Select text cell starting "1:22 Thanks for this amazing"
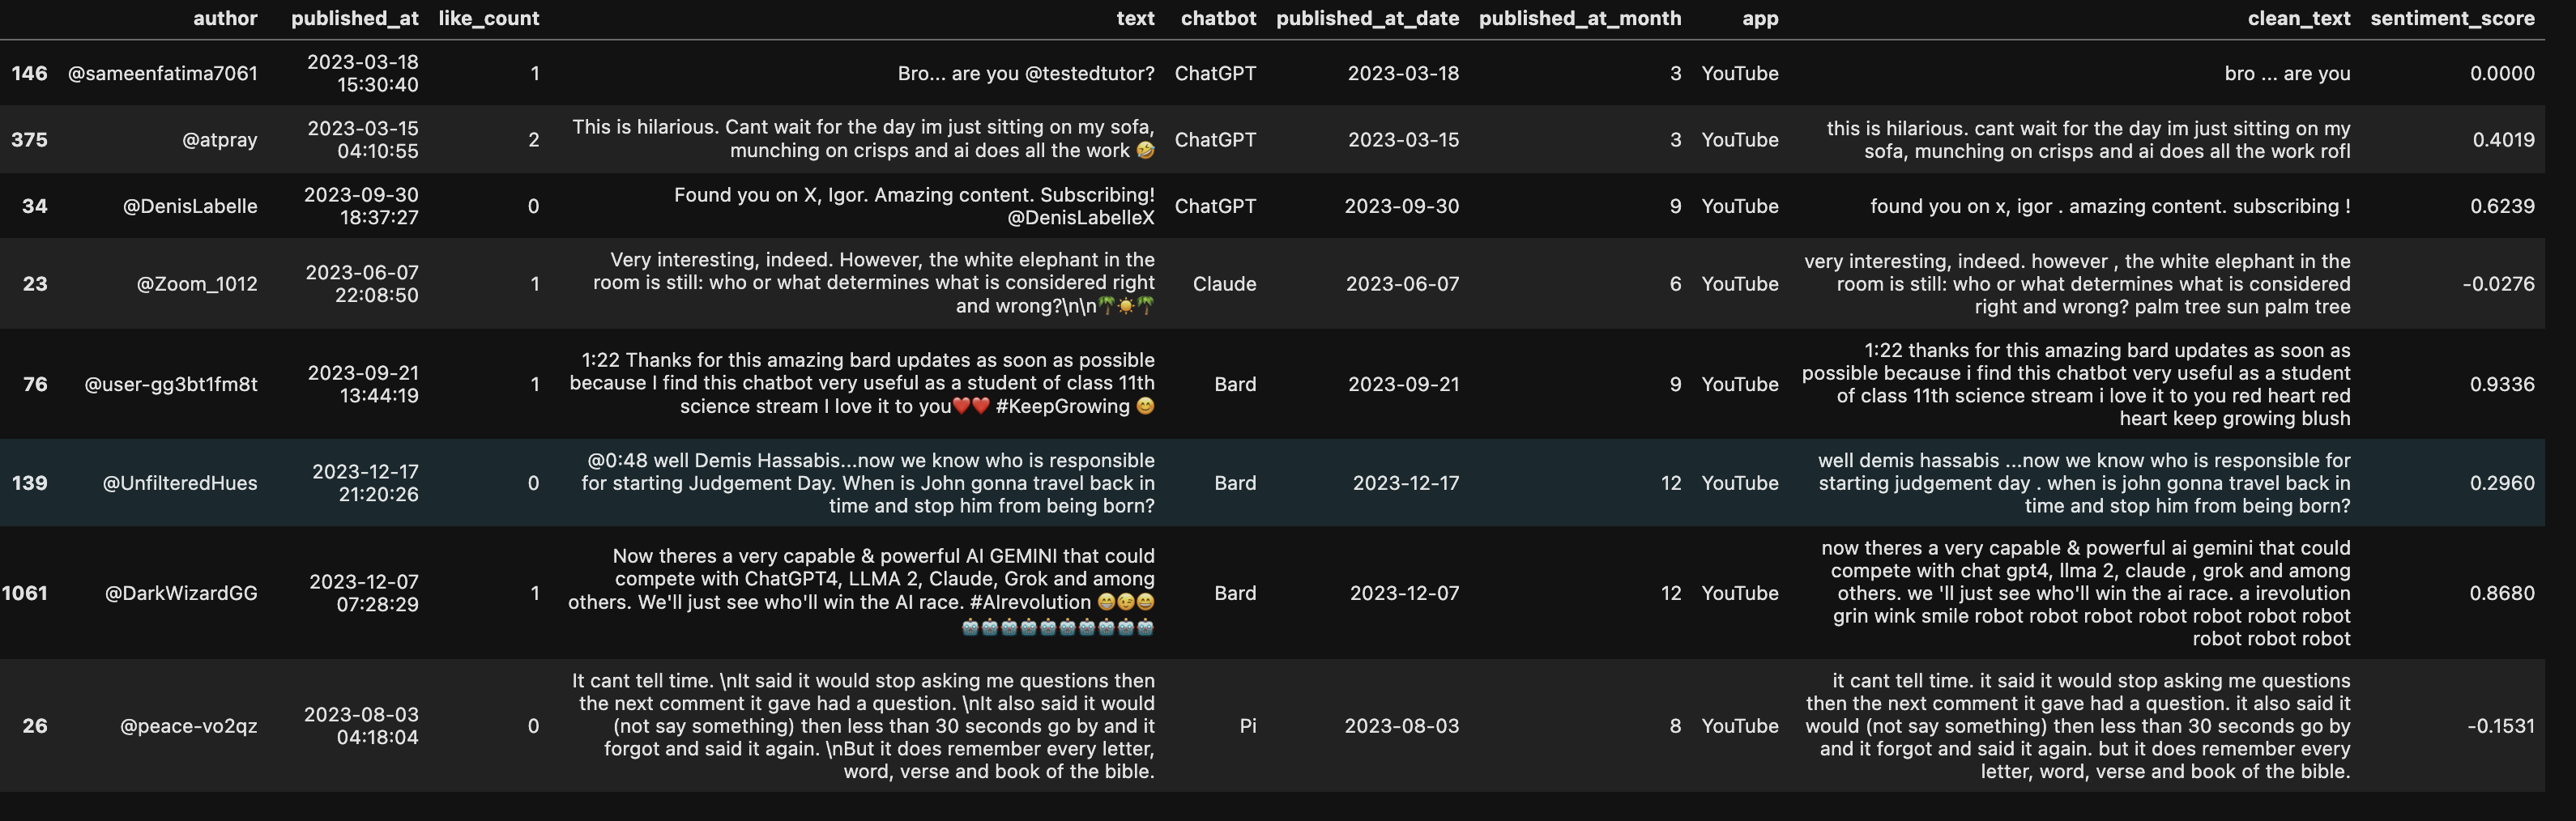2576x821 pixels. pyautogui.click(x=862, y=383)
